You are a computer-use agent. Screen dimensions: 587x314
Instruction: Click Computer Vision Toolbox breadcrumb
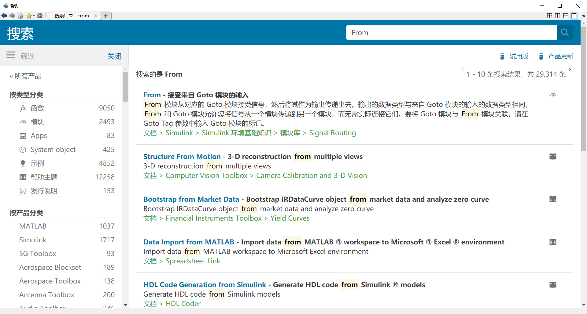click(x=206, y=175)
